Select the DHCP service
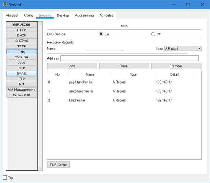 click(22, 35)
